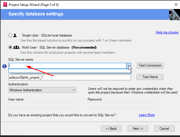Click the single user person icon
This screenshot has width=180, height=137.
point(15,36)
